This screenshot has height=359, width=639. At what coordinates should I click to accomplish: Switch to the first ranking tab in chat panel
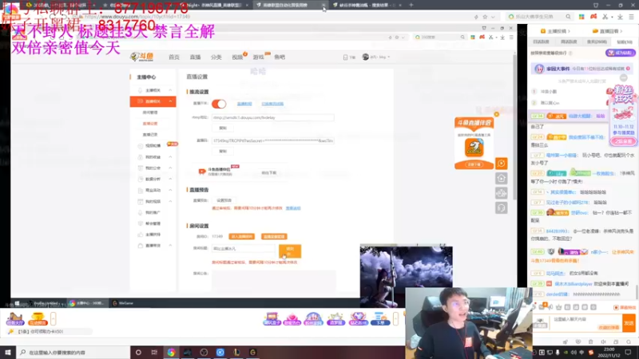coord(542,42)
